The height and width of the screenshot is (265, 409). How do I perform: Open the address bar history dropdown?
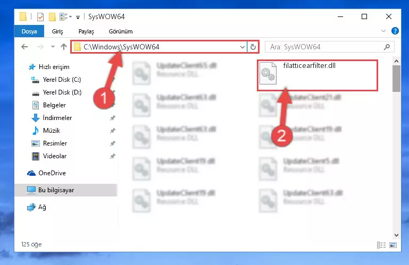243,47
